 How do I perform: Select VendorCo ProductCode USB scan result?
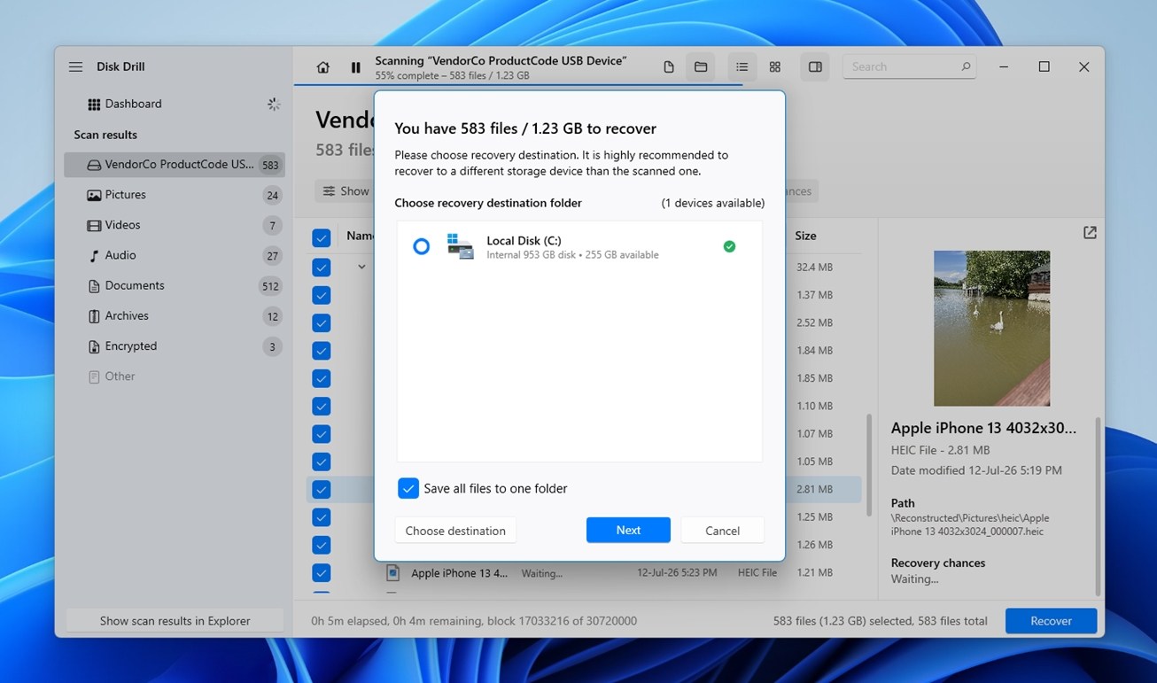point(174,165)
